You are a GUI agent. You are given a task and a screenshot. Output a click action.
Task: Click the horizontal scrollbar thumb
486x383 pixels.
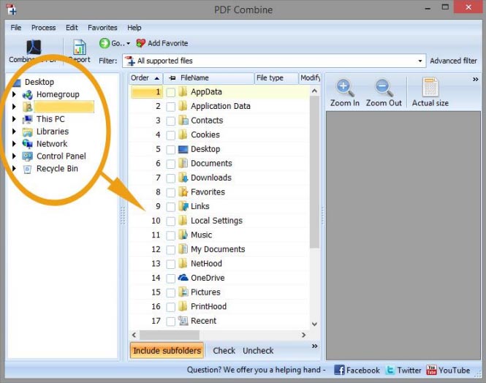tap(170, 335)
